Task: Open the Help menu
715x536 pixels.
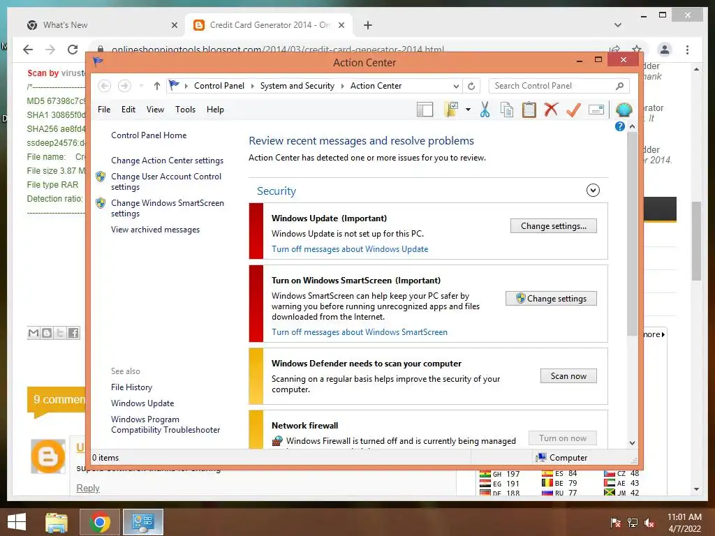Action: (x=215, y=110)
